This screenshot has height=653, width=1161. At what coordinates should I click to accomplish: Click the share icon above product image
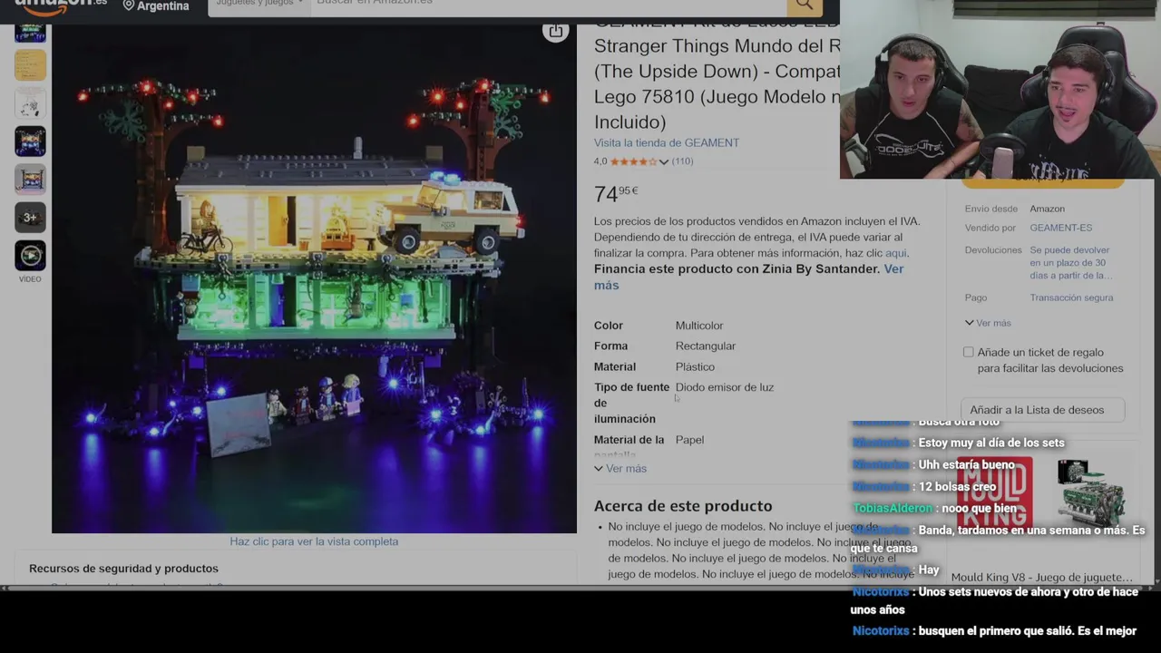pyautogui.click(x=555, y=32)
